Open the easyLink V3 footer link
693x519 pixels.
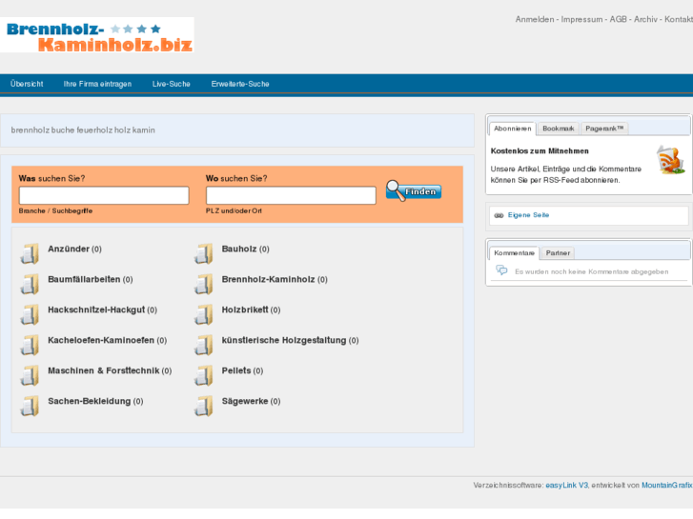point(566,486)
